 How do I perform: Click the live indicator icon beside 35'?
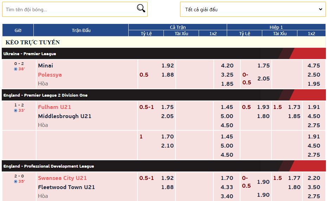click(15, 182)
